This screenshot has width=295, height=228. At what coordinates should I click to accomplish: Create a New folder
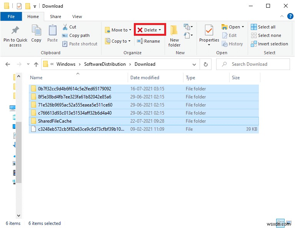(x=174, y=36)
